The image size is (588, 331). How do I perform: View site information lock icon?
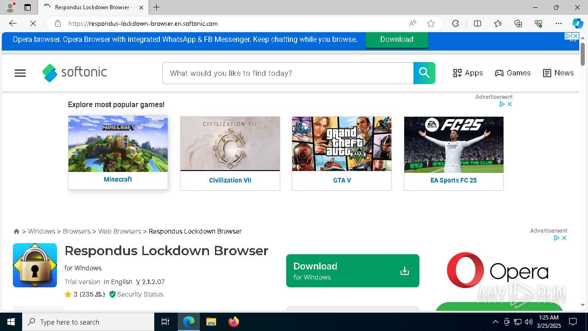click(58, 23)
